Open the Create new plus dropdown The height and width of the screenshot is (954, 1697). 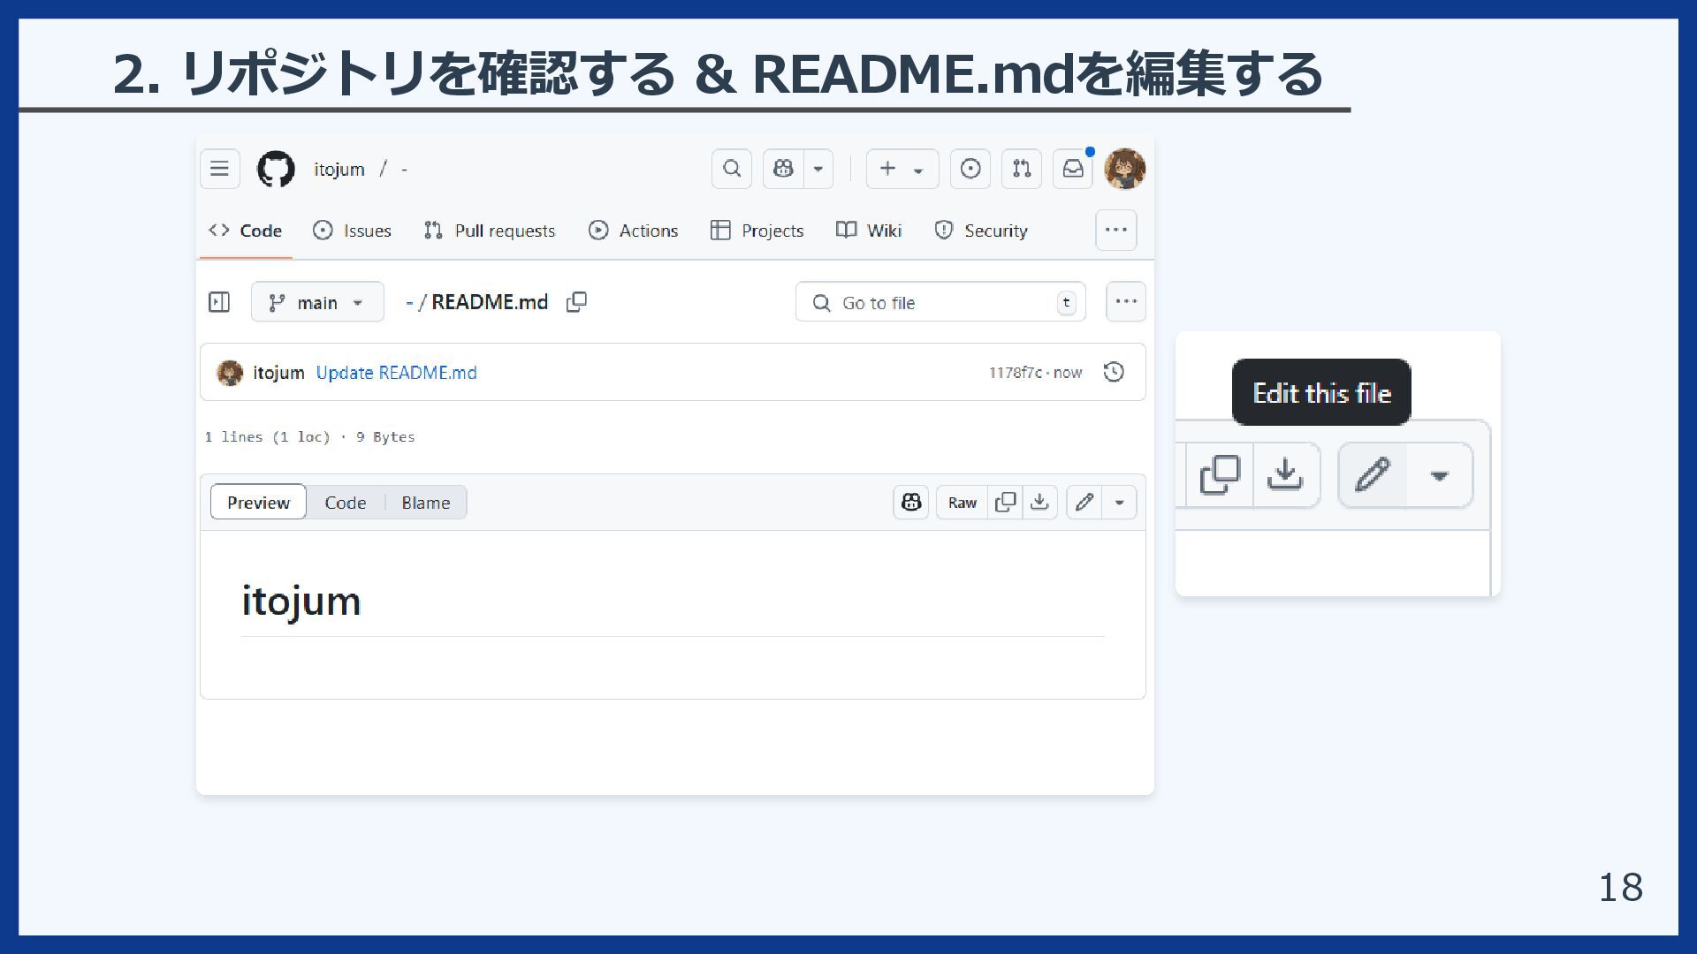coord(902,169)
